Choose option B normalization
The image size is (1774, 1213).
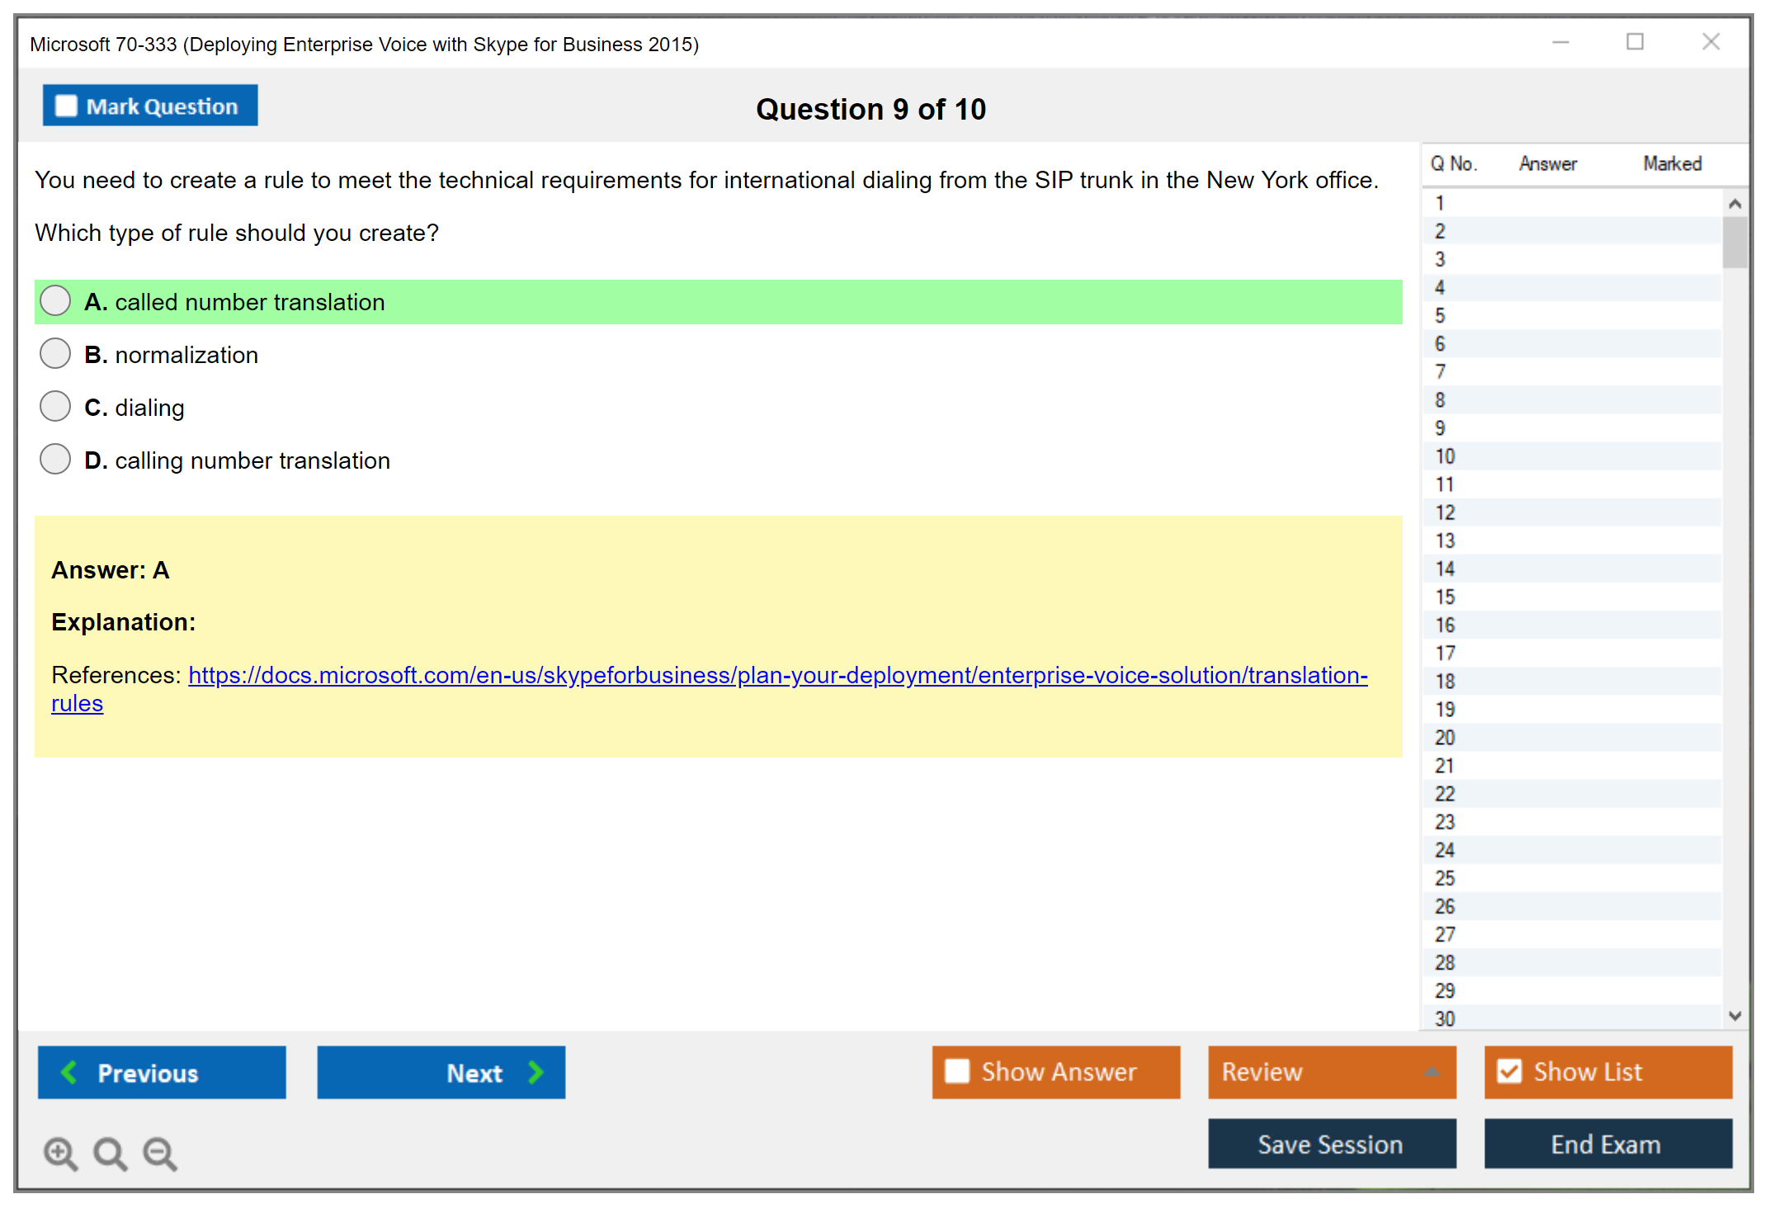(55, 354)
